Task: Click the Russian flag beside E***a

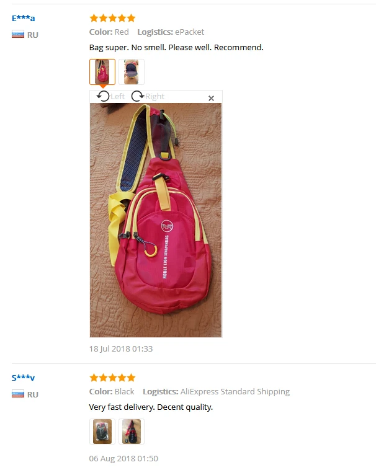Action: click(x=18, y=35)
